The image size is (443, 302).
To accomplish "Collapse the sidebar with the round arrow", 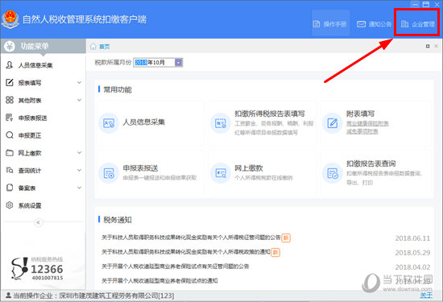I will pyautogui.click(x=39, y=222).
